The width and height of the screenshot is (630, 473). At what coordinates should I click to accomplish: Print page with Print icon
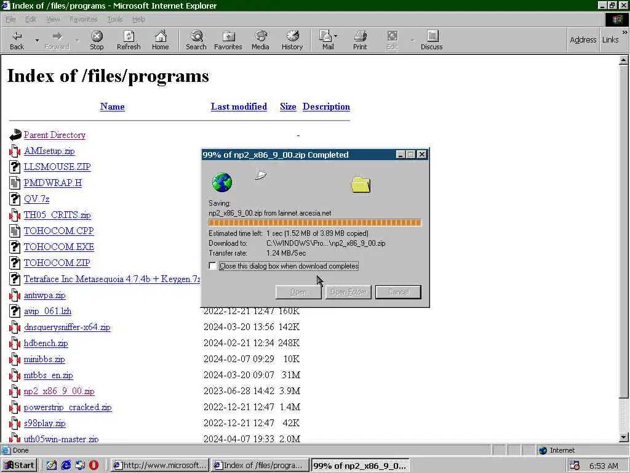(359, 40)
